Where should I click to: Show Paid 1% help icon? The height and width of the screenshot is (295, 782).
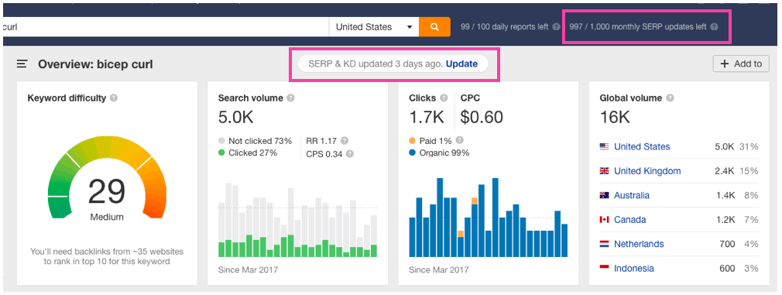coord(460,140)
